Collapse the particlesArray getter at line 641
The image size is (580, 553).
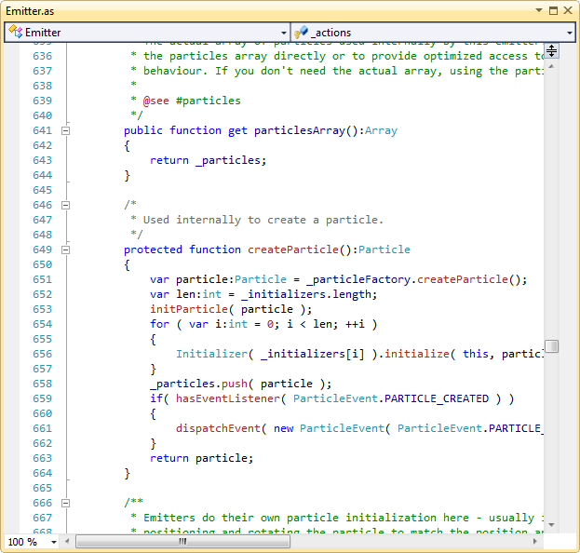(x=65, y=130)
